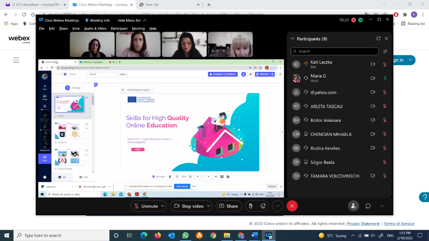Viewport: 429px width, 241px height.
Task: Select the @yahoo.com participant row
Action: click(340, 92)
